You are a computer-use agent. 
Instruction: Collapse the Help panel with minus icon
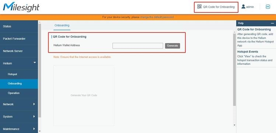tap(272, 23)
